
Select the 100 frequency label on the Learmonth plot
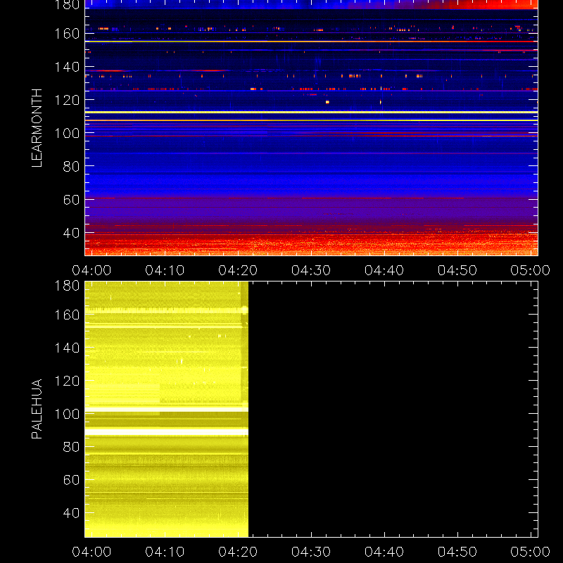click(67, 133)
